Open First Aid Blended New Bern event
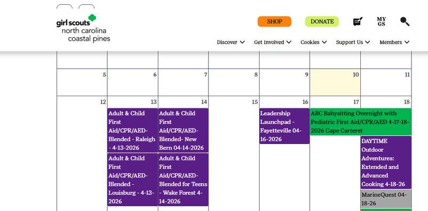 click(183, 130)
